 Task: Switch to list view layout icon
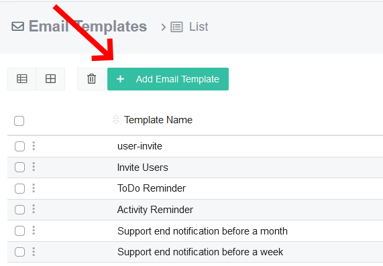coord(21,79)
